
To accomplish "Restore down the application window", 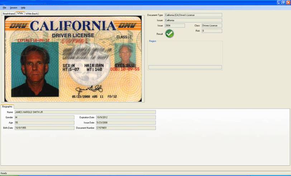I will (284, 2).
